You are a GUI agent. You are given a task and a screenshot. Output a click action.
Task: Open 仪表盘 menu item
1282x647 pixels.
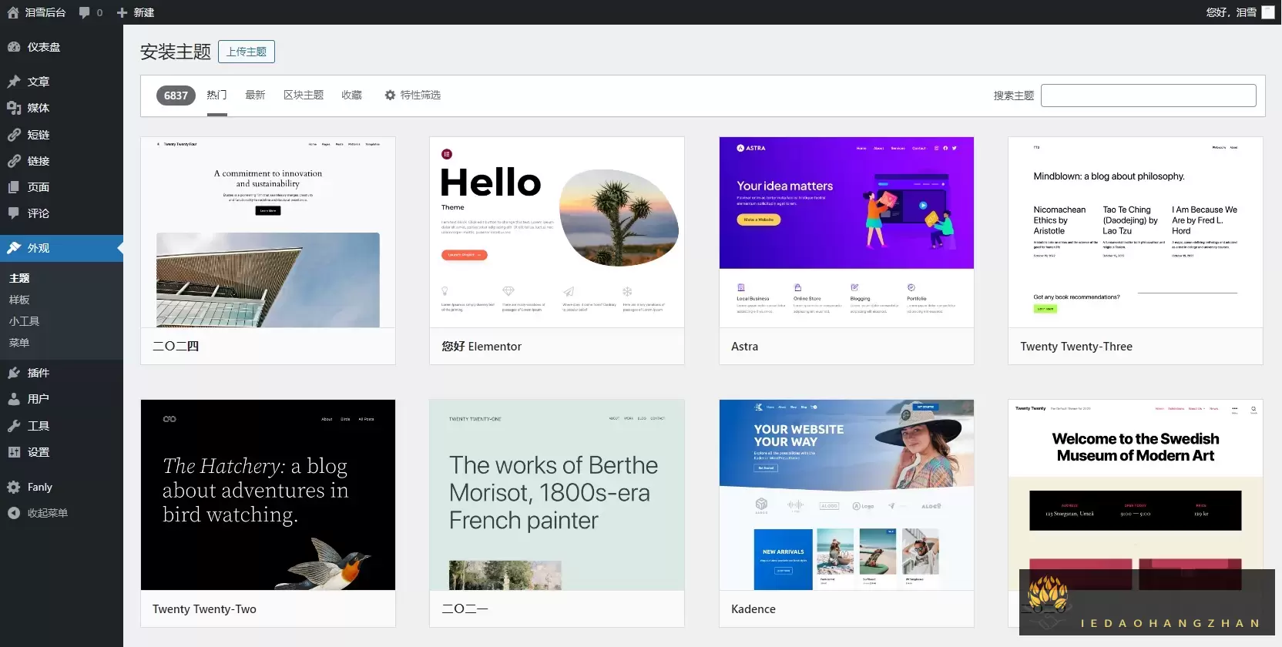[x=62, y=47]
